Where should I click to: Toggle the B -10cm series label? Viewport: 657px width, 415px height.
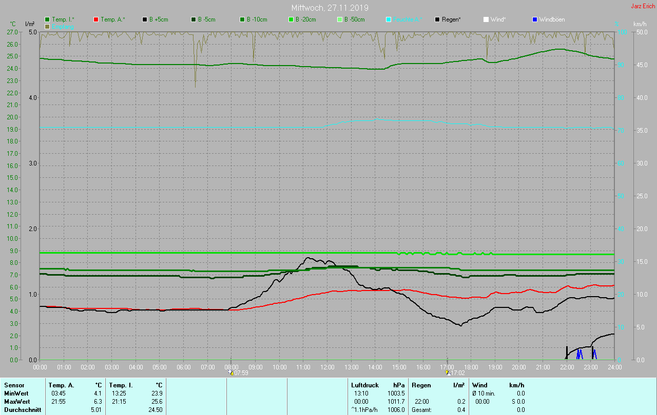click(257, 19)
